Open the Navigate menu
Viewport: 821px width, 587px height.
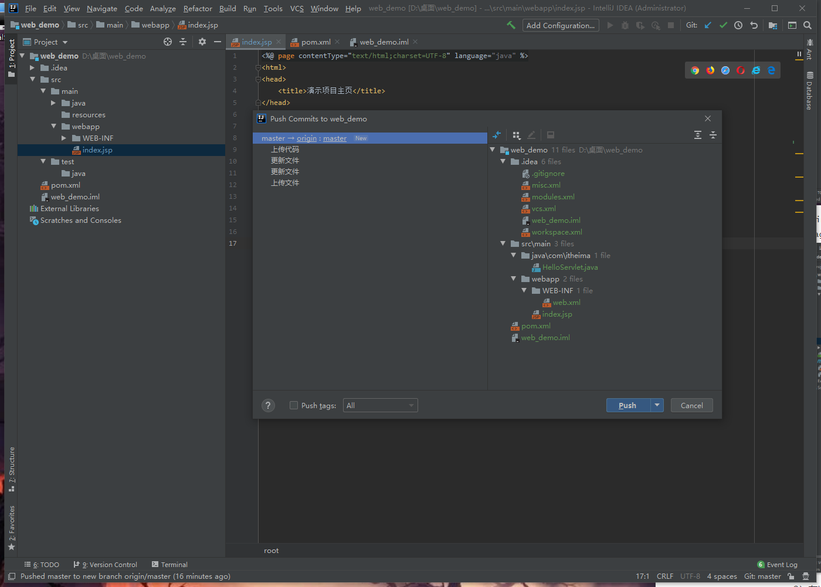pos(102,8)
